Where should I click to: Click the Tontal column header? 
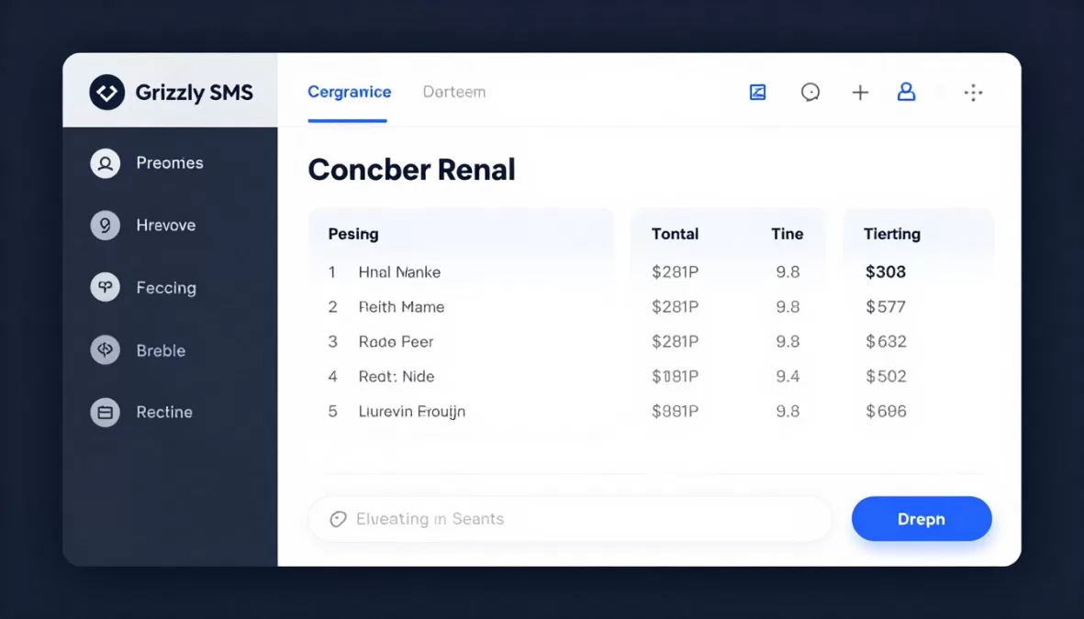pyautogui.click(x=675, y=234)
